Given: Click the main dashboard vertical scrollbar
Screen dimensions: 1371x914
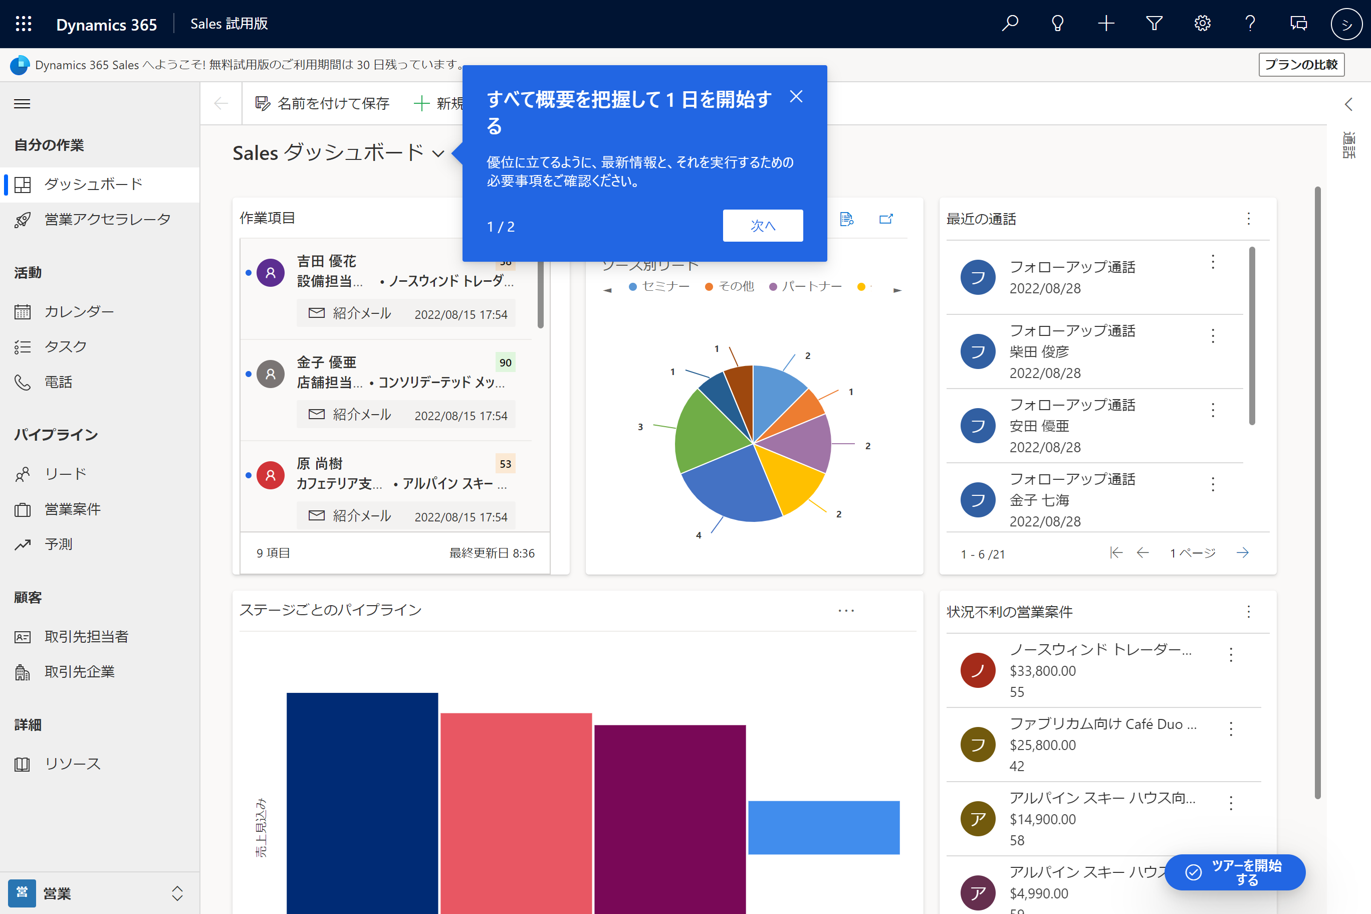Looking at the screenshot, I should click(x=1317, y=492).
